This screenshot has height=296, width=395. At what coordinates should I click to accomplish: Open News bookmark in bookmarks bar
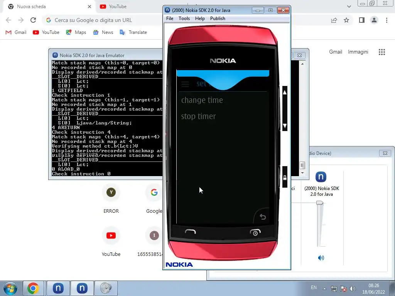[103, 32]
